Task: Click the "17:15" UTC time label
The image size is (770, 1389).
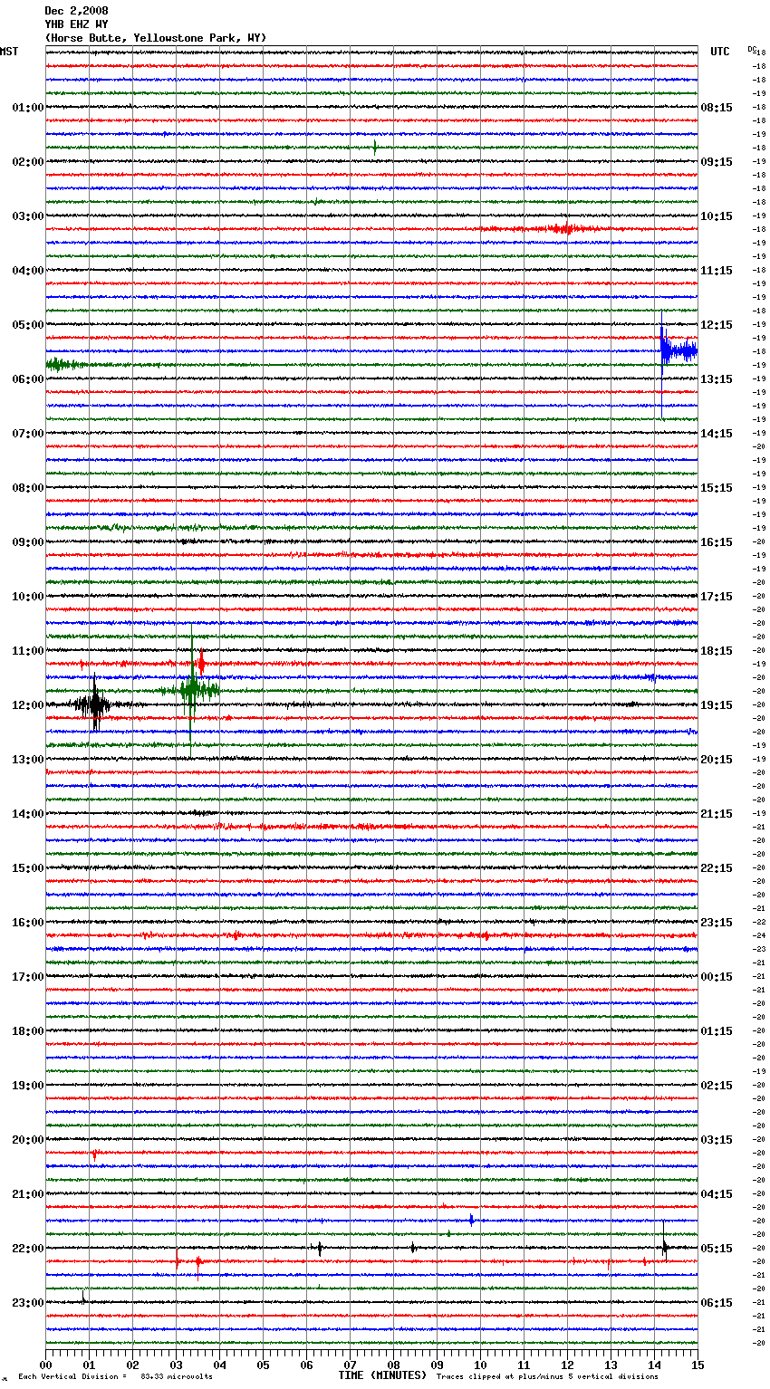Action: 717,597
